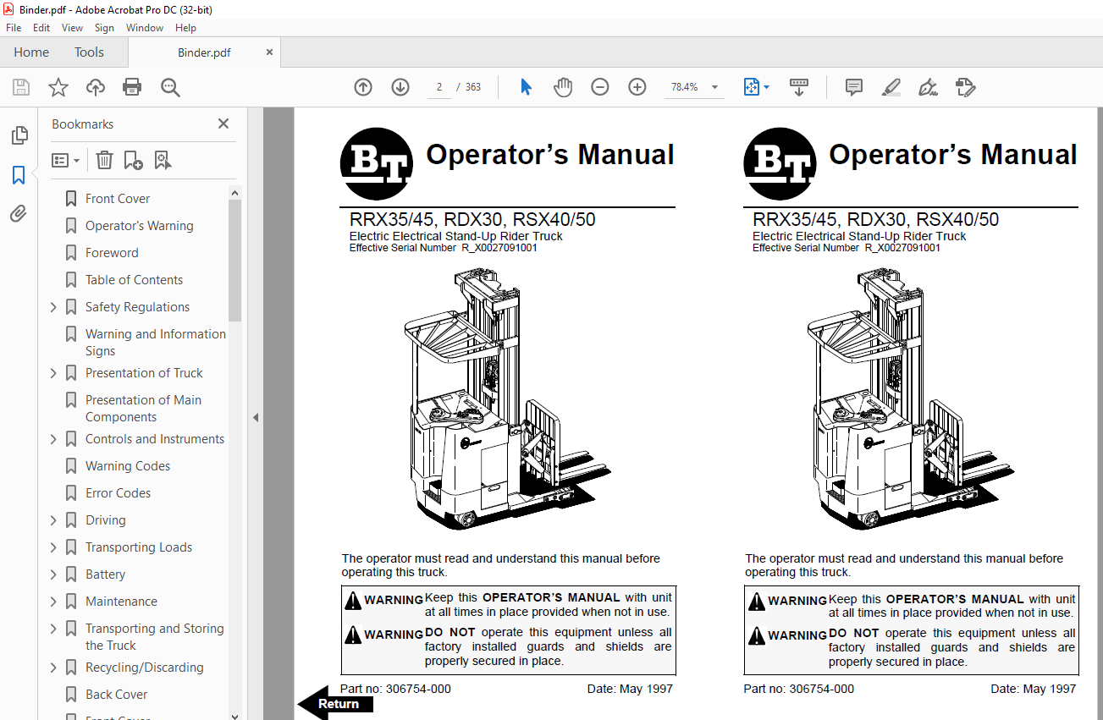
Task: Go to previous page arrow
Action: tap(363, 87)
